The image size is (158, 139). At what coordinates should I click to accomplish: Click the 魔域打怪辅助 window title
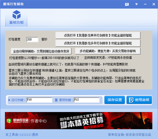(x=13, y=4)
